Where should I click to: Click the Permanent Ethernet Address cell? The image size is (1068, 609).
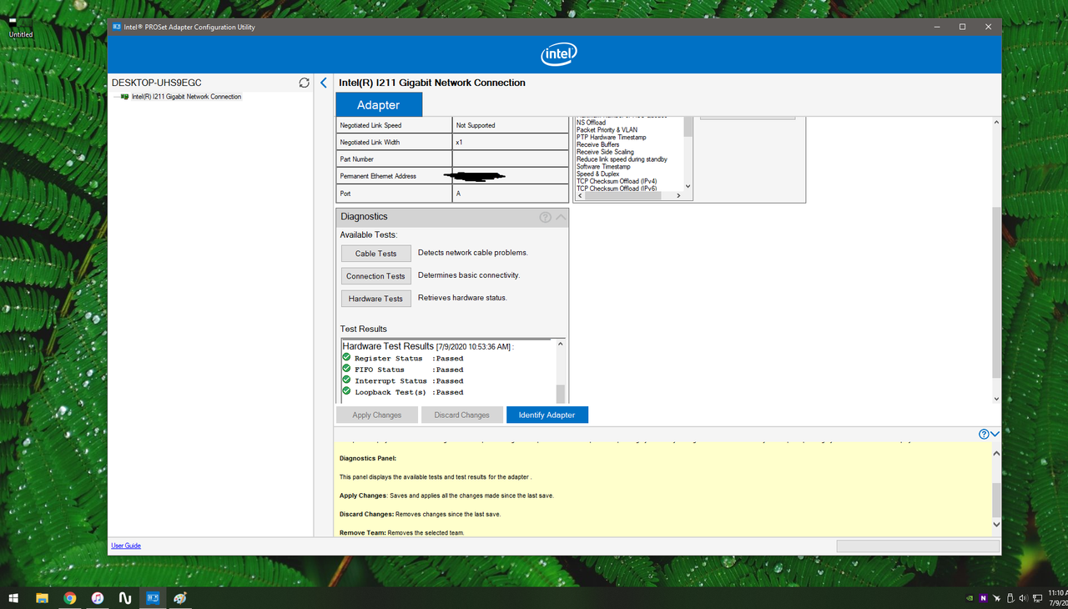pos(394,176)
